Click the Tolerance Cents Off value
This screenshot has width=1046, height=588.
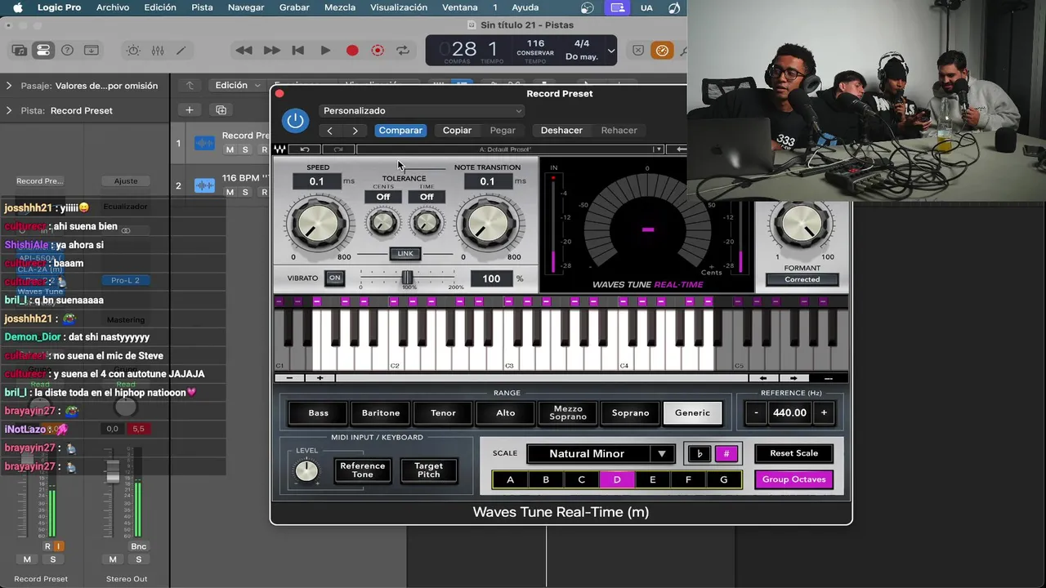(383, 197)
